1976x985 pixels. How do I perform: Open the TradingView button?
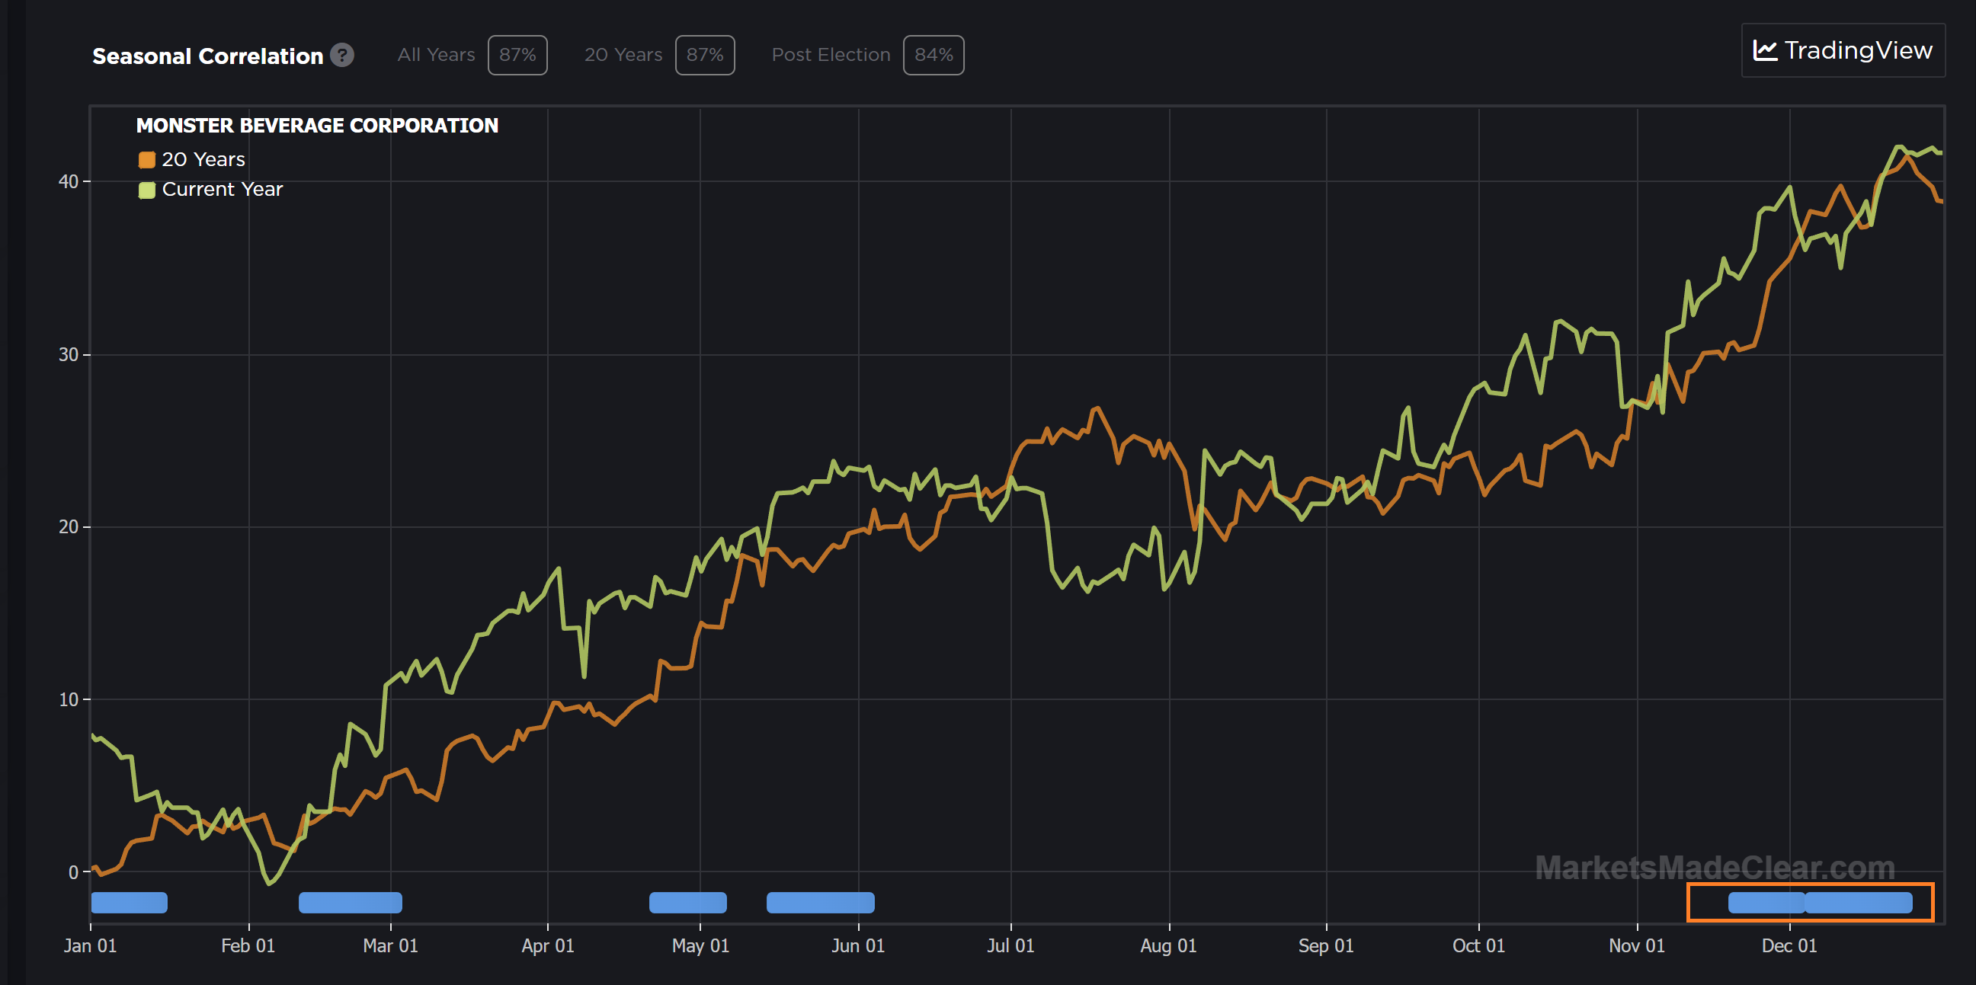[x=1843, y=50]
